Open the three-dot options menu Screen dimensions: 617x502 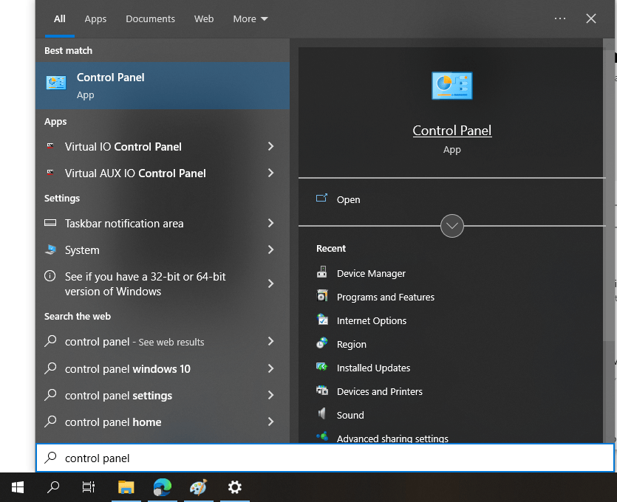pos(559,18)
